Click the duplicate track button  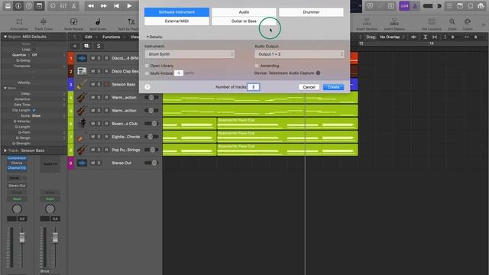[86, 46]
